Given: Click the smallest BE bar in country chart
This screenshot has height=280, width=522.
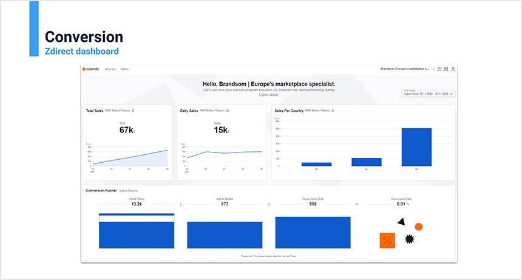Looking at the screenshot, I should 317,164.
